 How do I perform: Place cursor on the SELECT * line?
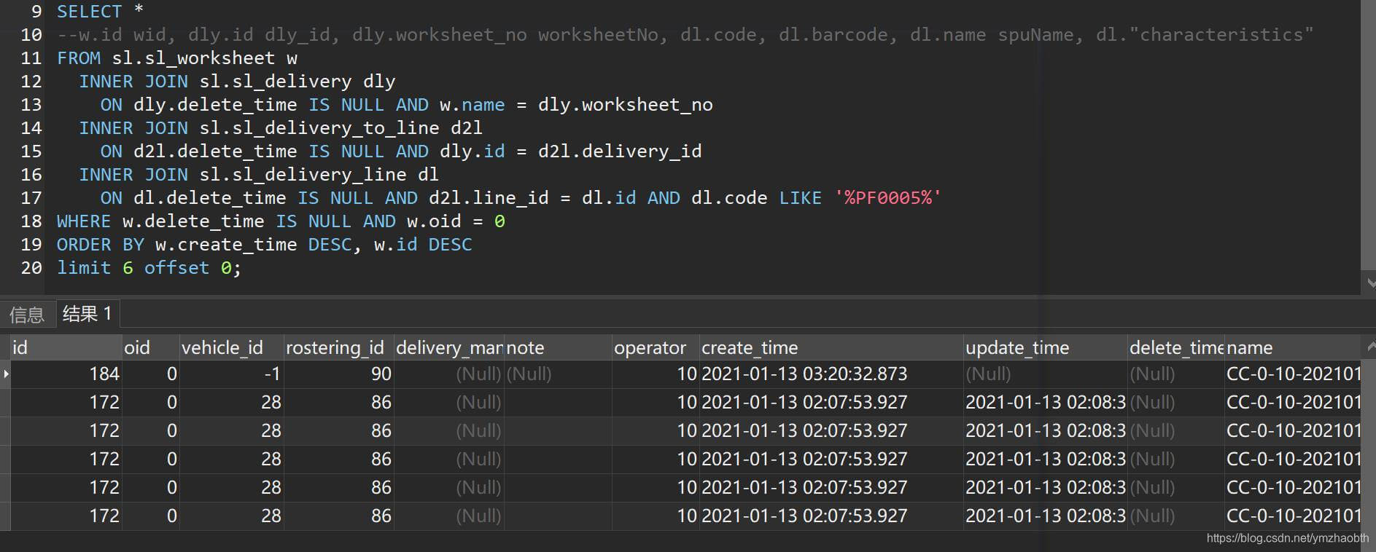click(x=100, y=12)
